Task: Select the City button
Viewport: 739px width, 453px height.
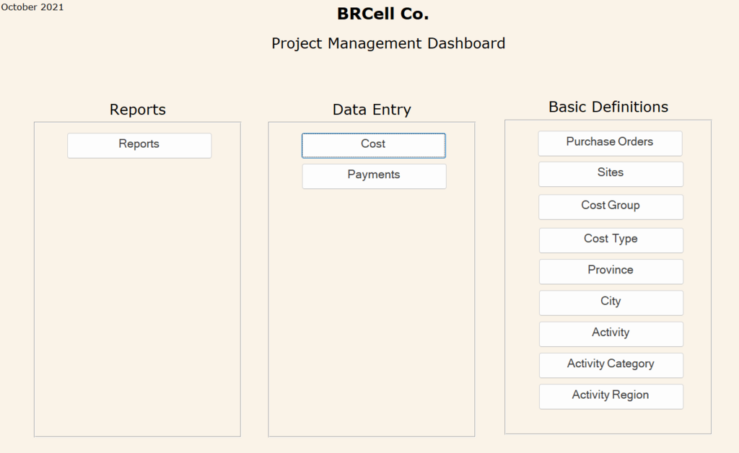Action: tap(611, 302)
